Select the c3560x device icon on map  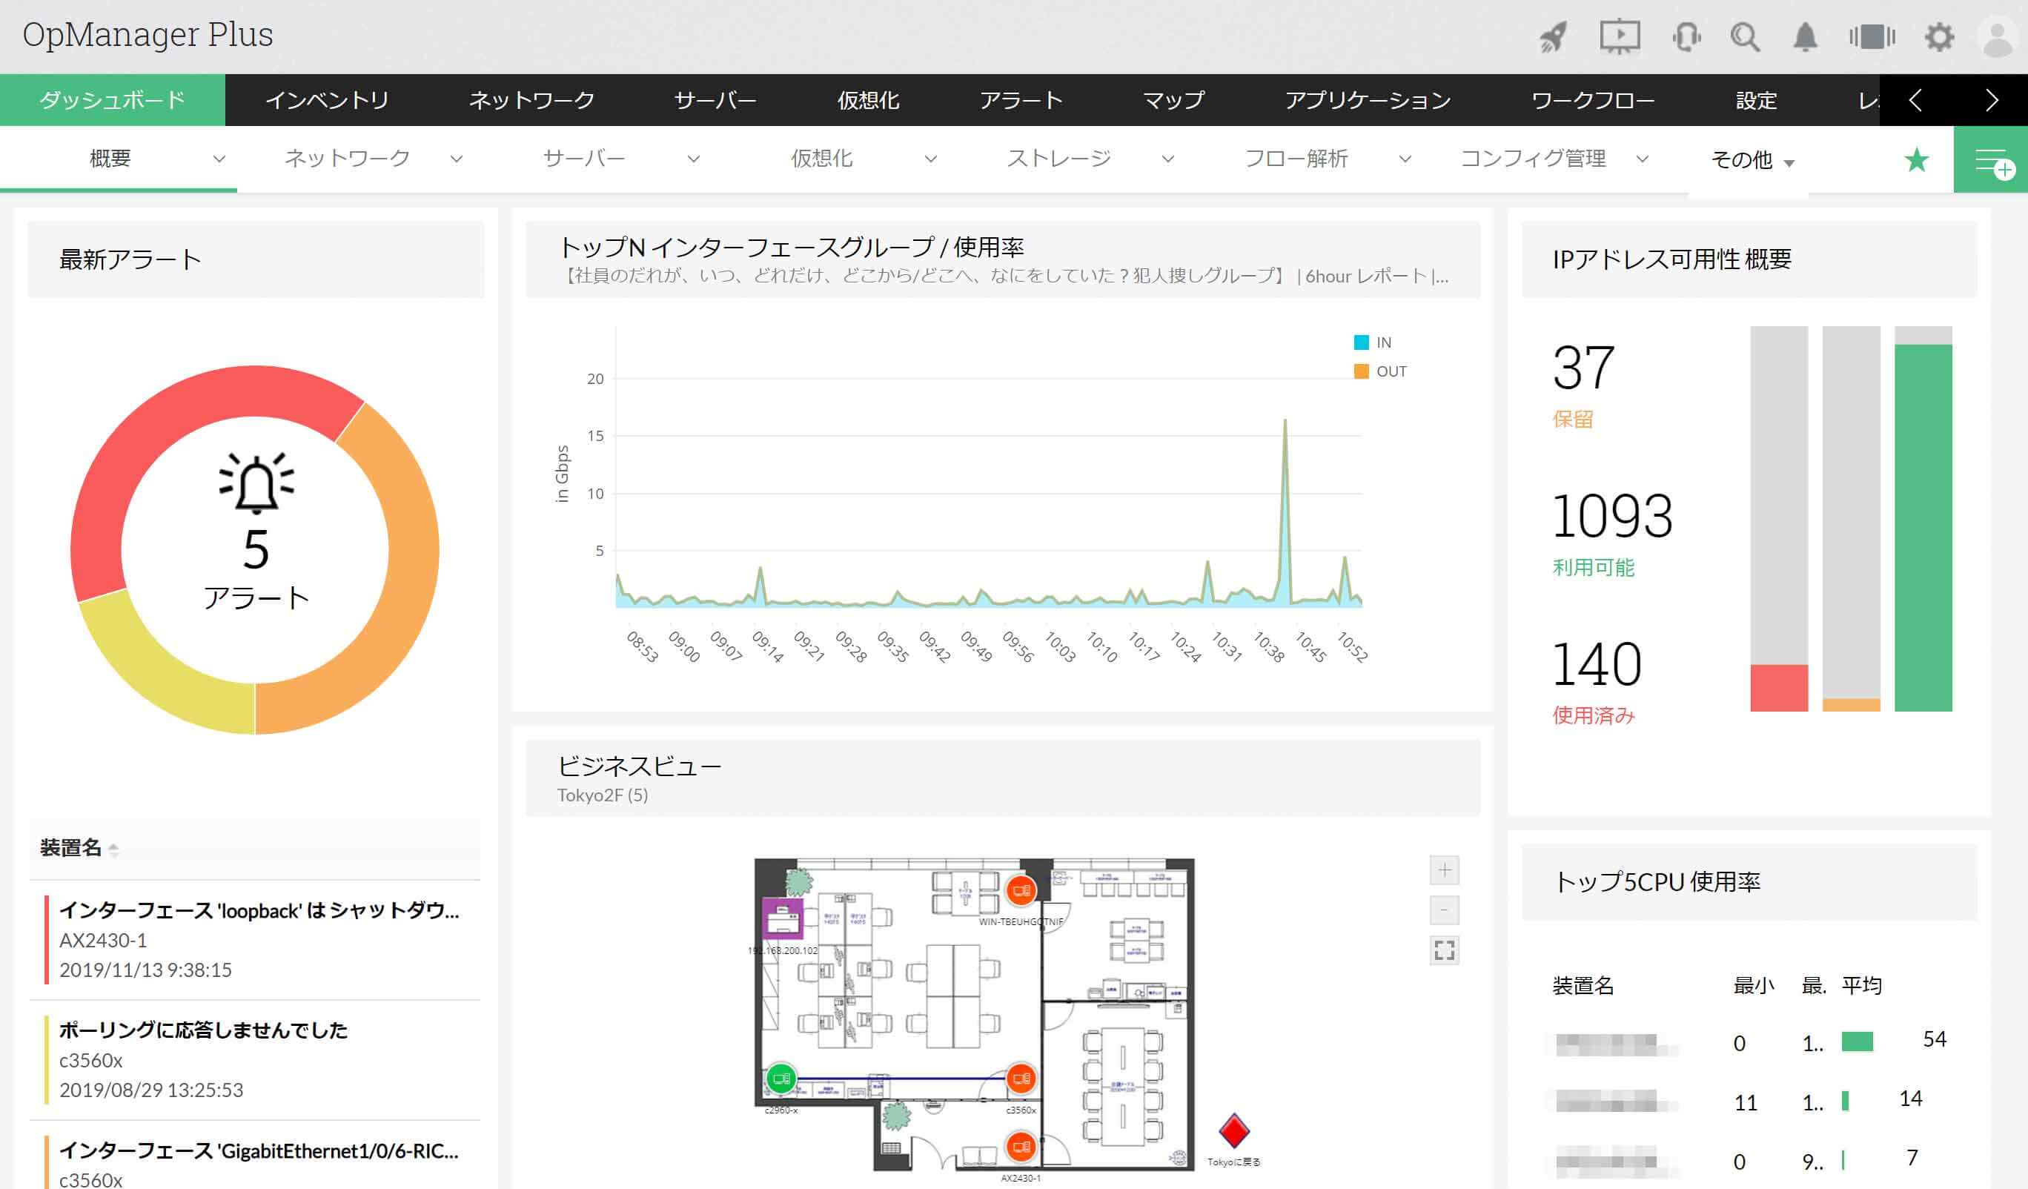pos(1021,1078)
